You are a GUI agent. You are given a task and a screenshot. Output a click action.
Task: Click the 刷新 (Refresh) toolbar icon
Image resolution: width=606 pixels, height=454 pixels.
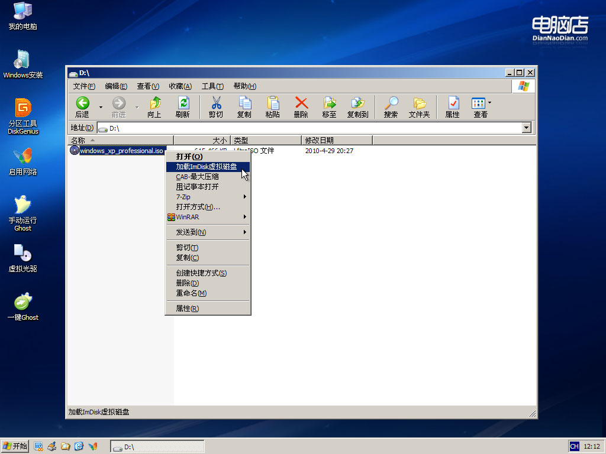point(182,107)
